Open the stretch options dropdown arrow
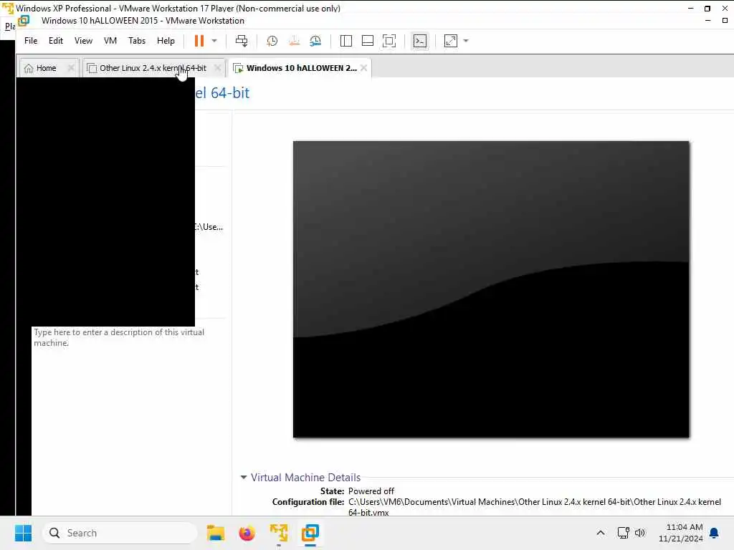The image size is (734, 550). (x=466, y=41)
